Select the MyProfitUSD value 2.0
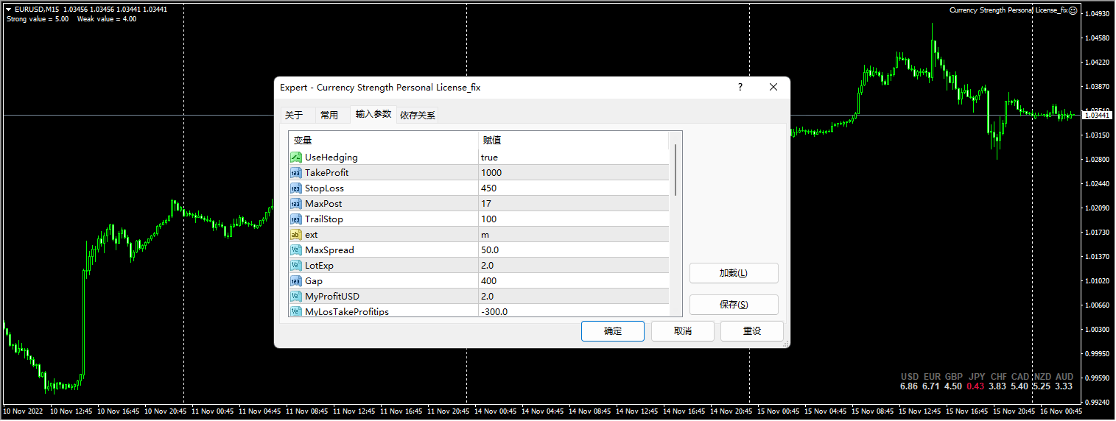Viewport: 1116px width, 421px height. click(488, 297)
